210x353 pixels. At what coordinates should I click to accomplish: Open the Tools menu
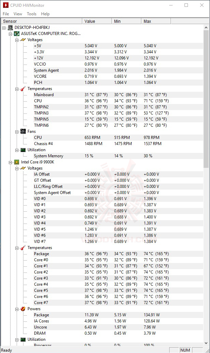32,14
